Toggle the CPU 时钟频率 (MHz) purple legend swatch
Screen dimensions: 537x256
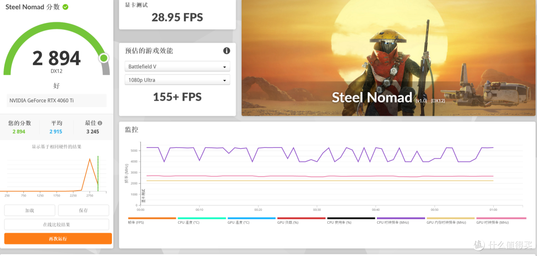point(401,218)
